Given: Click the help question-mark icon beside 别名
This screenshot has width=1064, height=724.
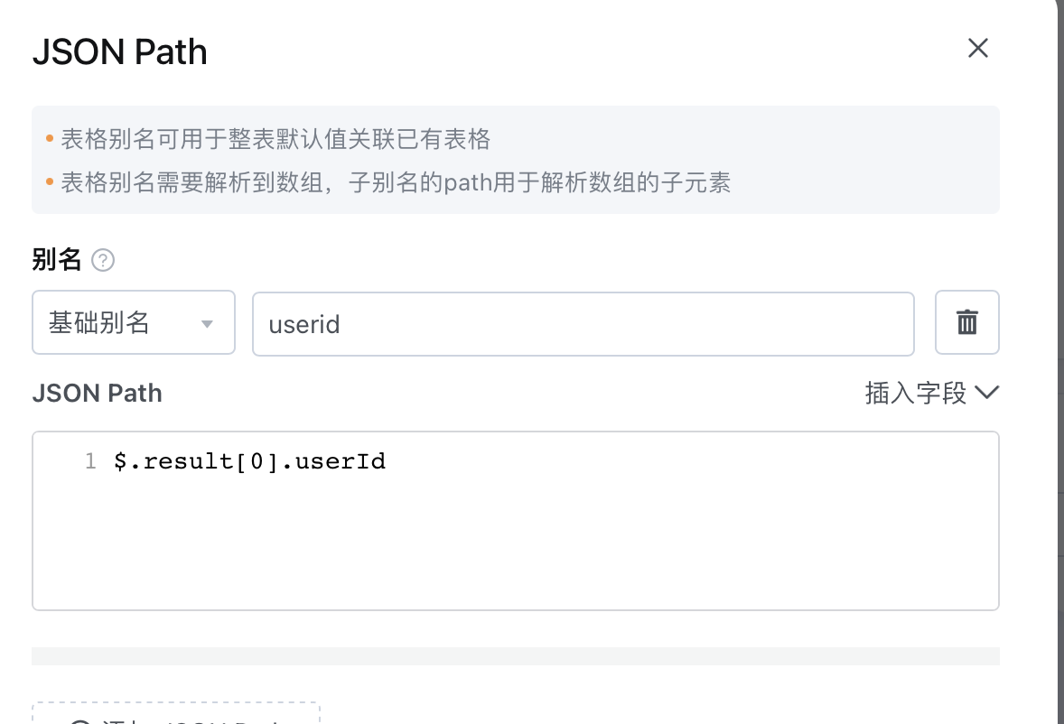Looking at the screenshot, I should [103, 260].
